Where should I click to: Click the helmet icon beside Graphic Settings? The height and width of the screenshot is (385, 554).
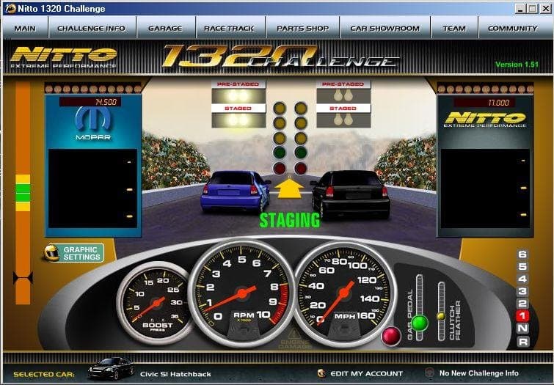tap(51, 252)
